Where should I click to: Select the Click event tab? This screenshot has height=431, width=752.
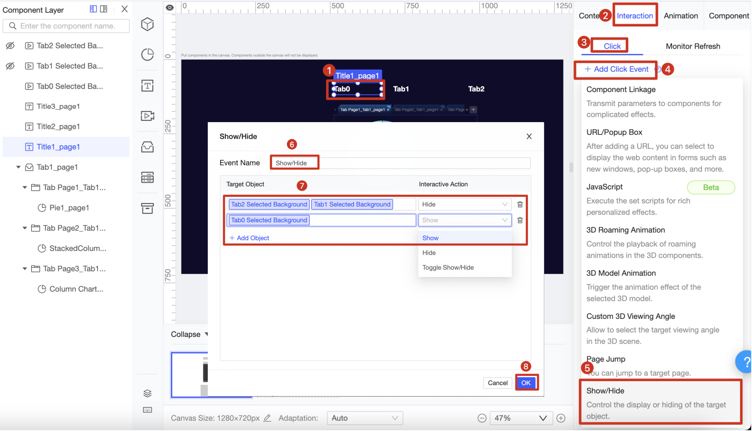coord(612,46)
